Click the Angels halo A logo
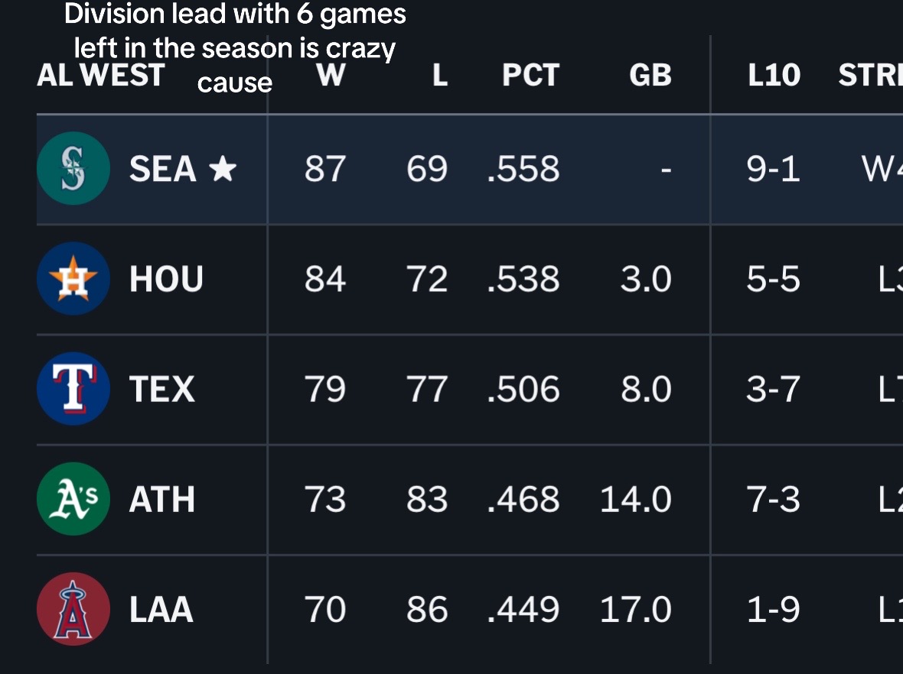Viewport: 903px width, 674px height. tap(73, 609)
